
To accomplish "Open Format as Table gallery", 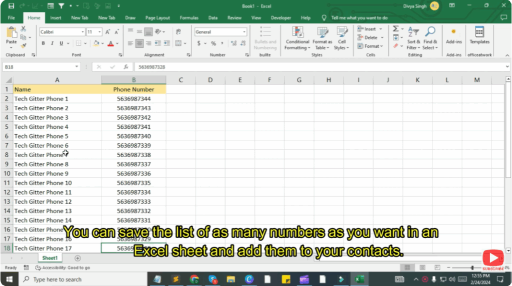I will pyautogui.click(x=322, y=38).
